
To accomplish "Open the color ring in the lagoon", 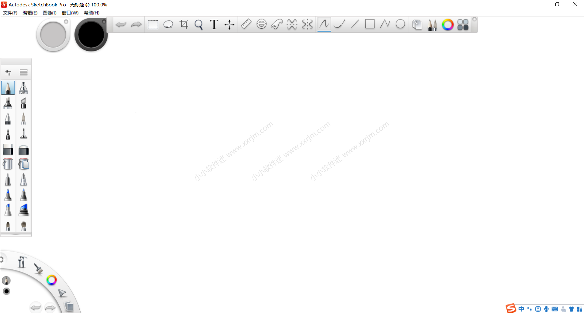I will coord(51,280).
